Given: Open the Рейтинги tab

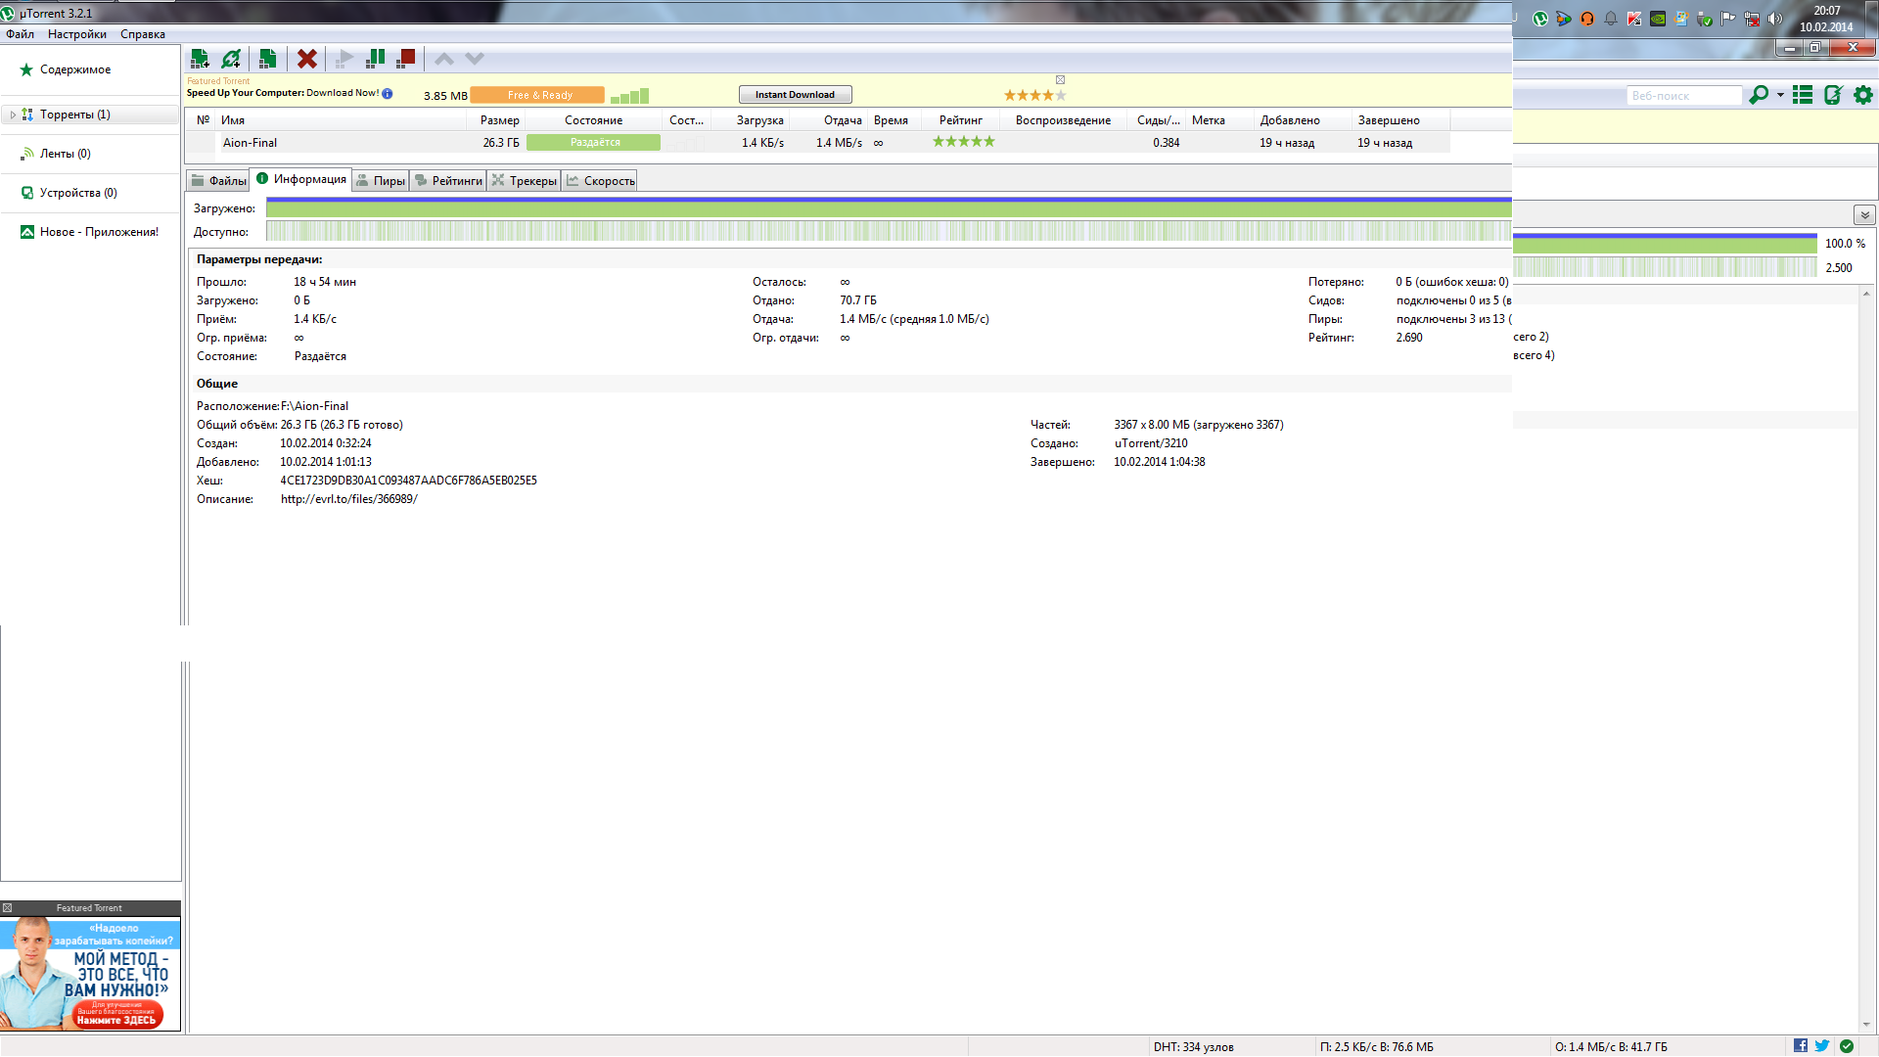Looking at the screenshot, I should coord(448,181).
